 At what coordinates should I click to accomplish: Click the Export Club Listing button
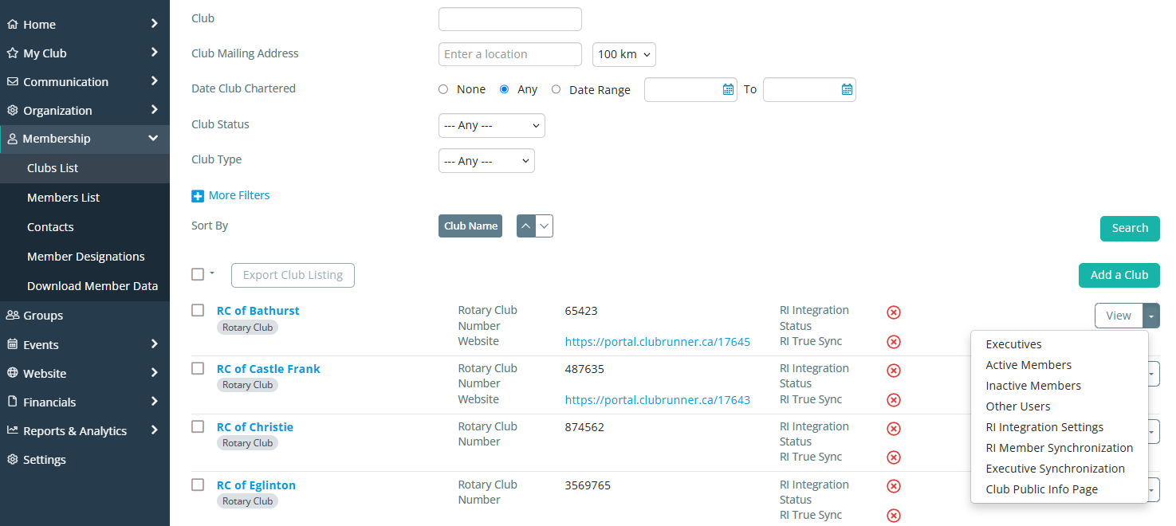(x=293, y=275)
